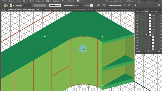This screenshot has width=162, height=91.
Task: Click top-right selection handle above arched door
Action: (102, 36)
